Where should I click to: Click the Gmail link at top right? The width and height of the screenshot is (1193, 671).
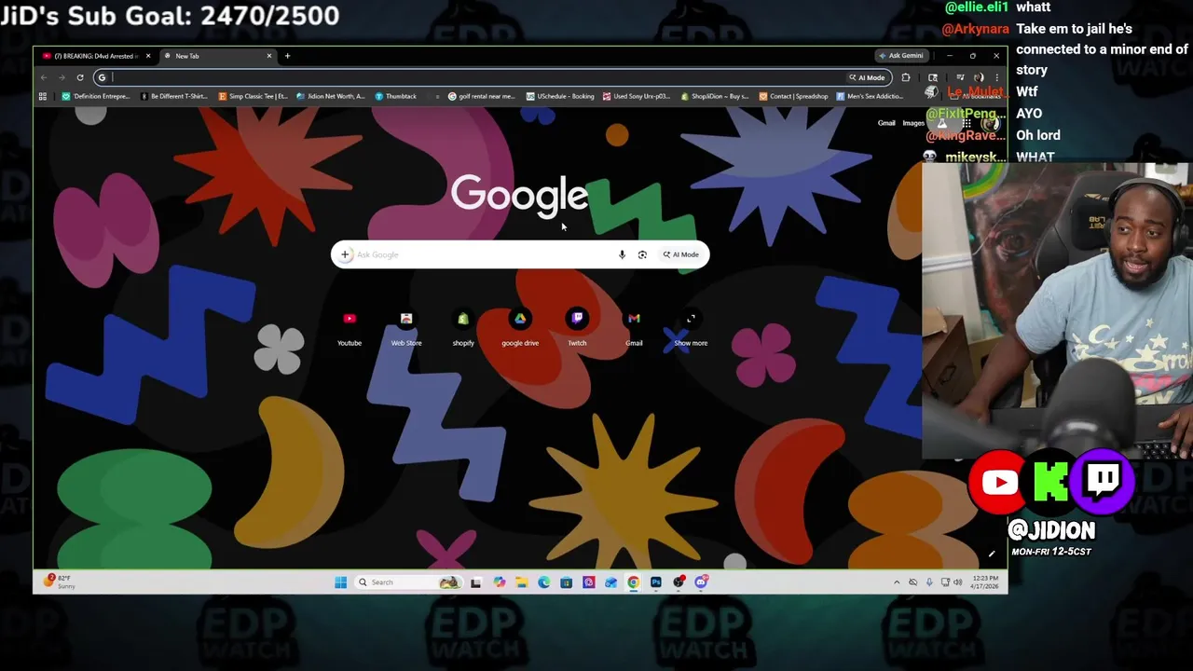pyautogui.click(x=886, y=123)
